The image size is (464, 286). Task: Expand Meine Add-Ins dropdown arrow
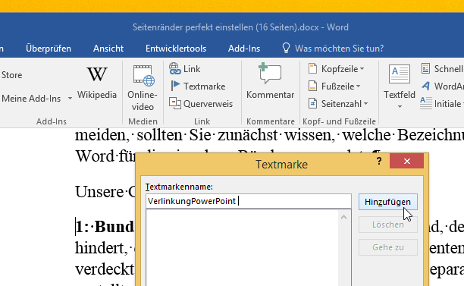point(70,99)
